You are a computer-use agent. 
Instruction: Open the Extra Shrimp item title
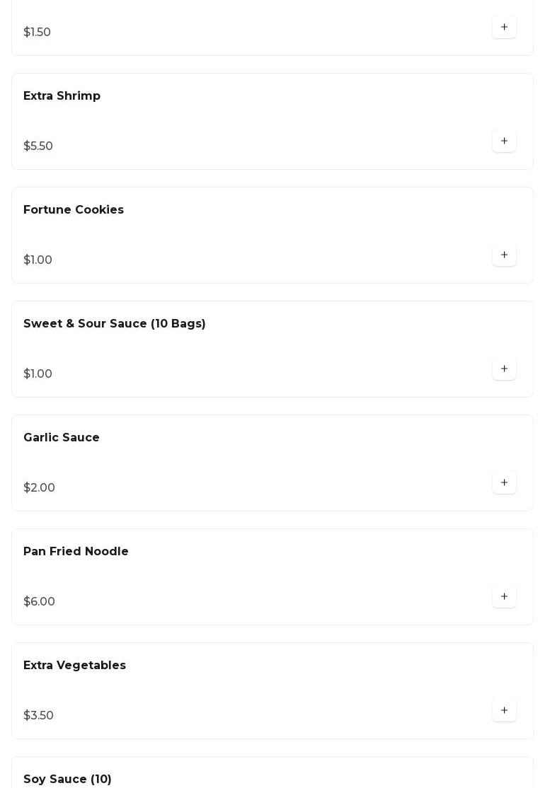pyautogui.click(x=62, y=96)
